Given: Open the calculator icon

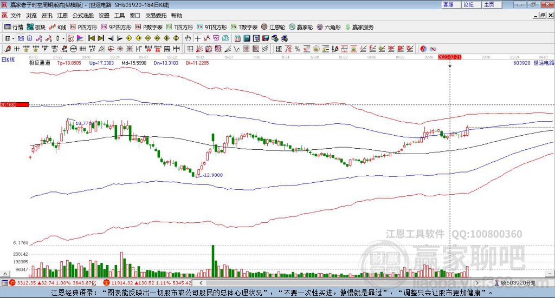Looking at the screenshot, I should click(x=247, y=38).
